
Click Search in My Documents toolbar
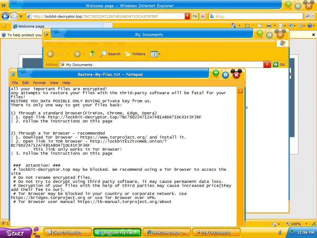(x=110, y=54)
